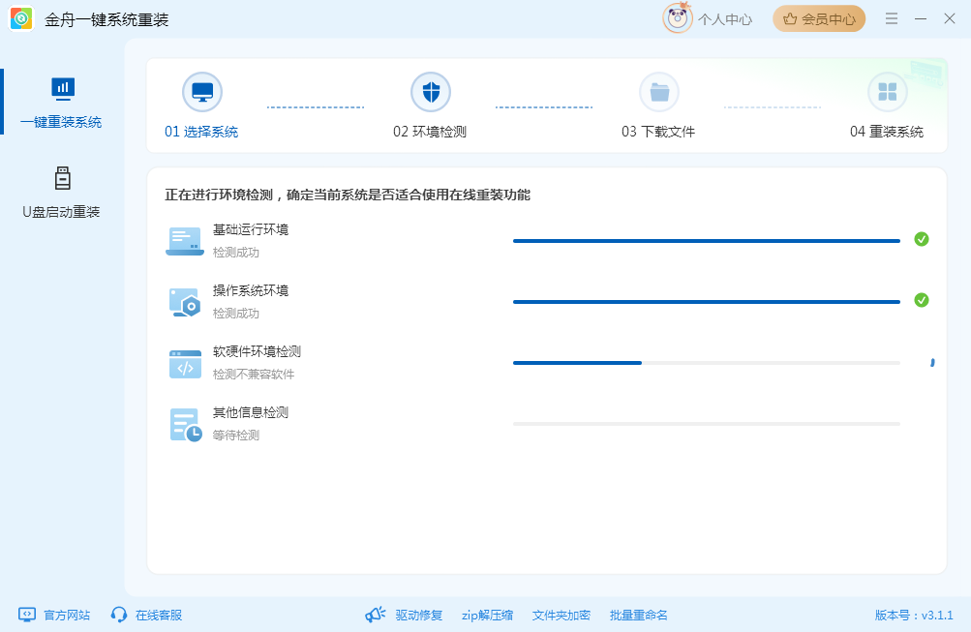Click the 下载文件 folder step icon
This screenshot has height=632, width=971.
[658, 92]
